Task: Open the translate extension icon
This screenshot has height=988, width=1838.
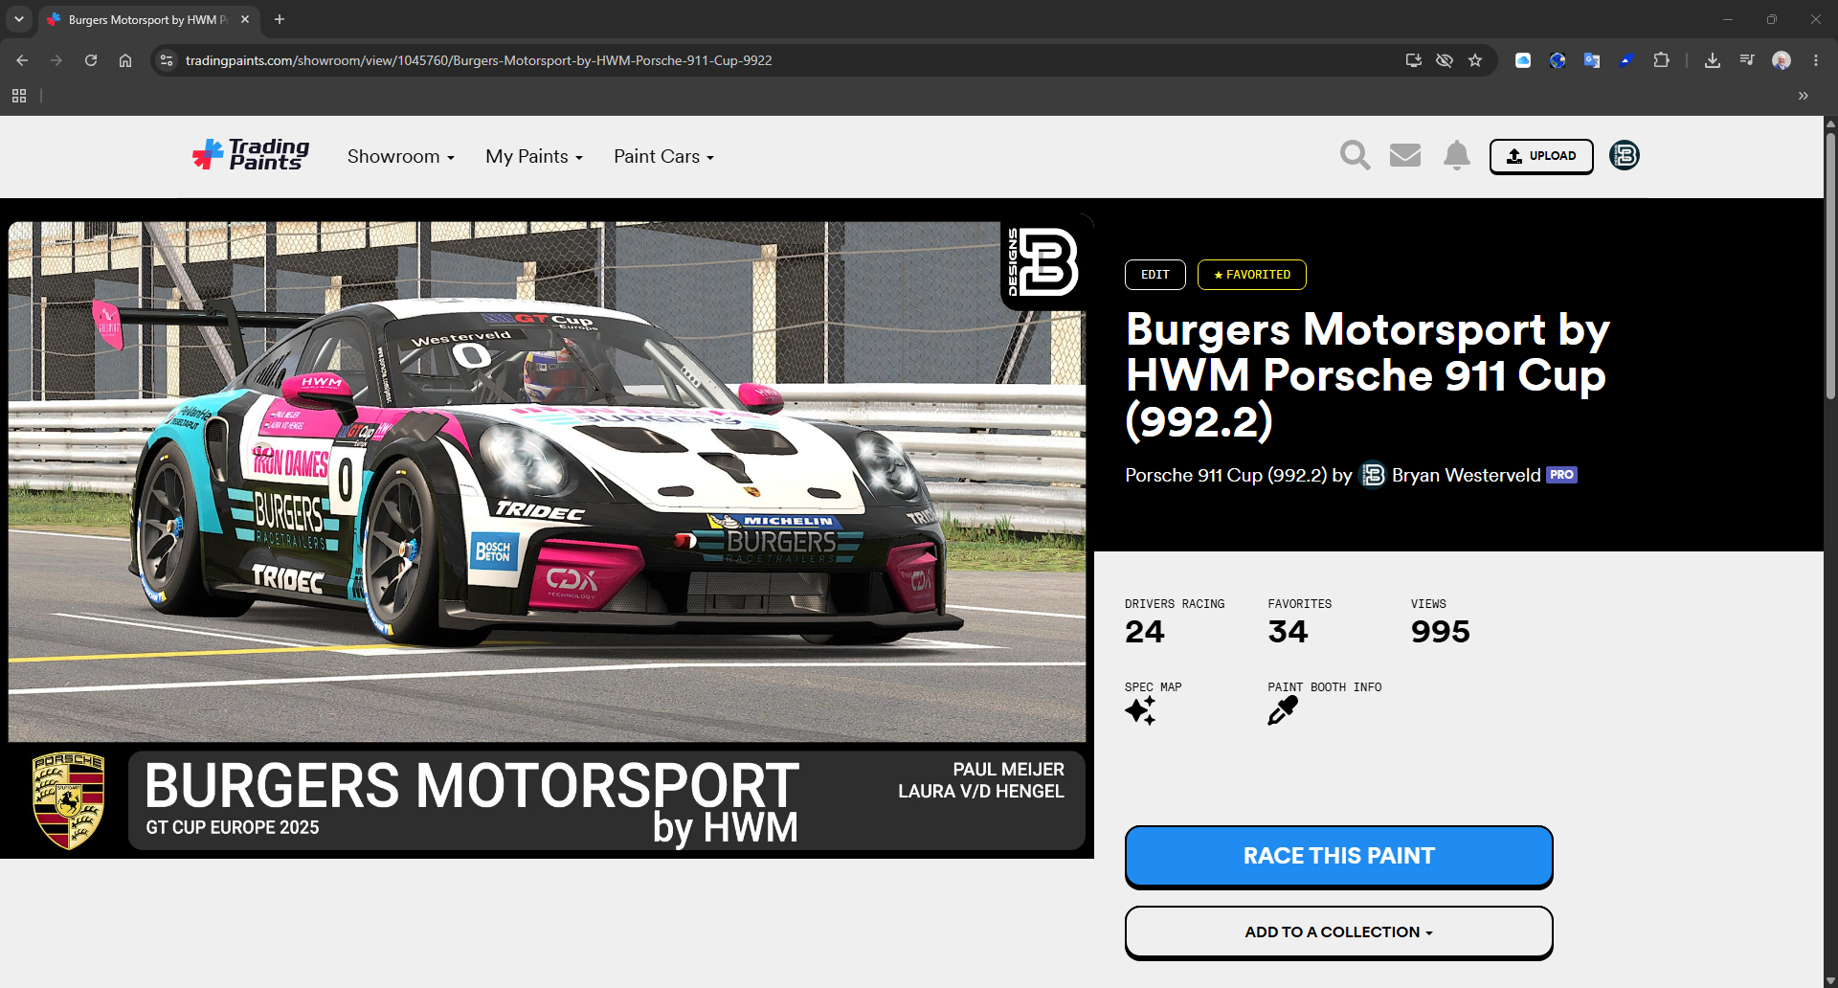Action: pyautogui.click(x=1592, y=60)
